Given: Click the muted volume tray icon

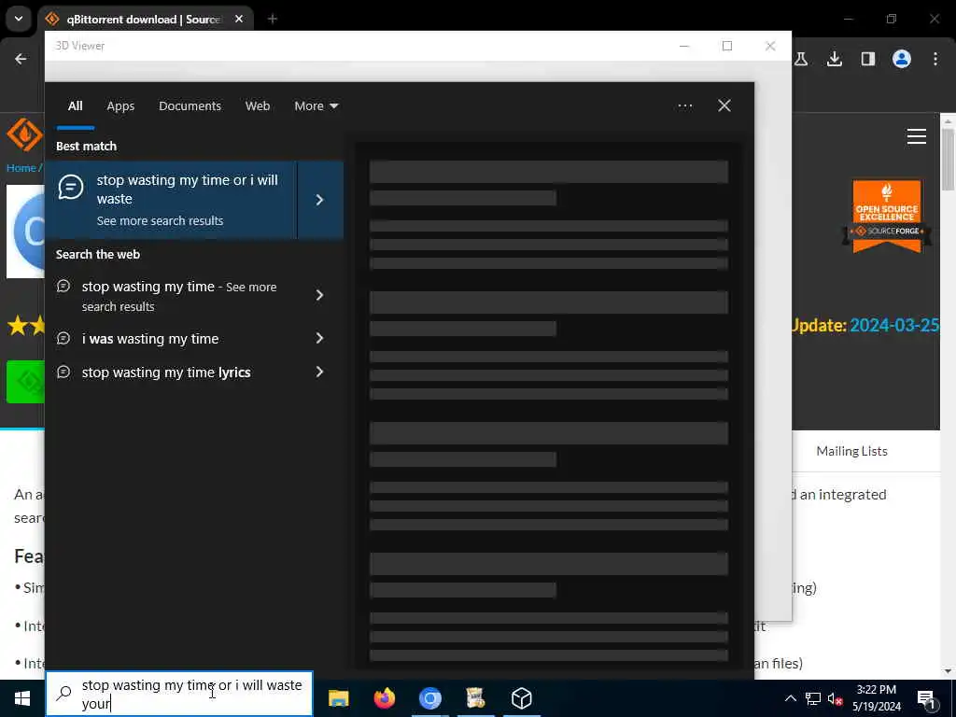Looking at the screenshot, I should [835, 698].
